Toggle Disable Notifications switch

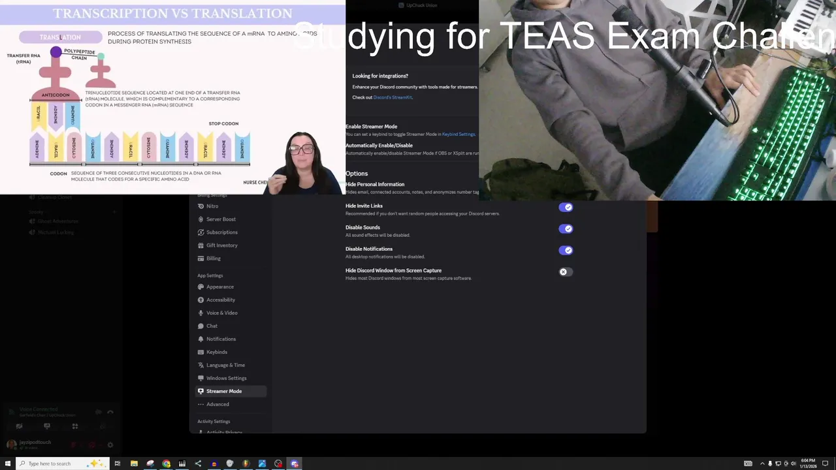tap(566, 250)
